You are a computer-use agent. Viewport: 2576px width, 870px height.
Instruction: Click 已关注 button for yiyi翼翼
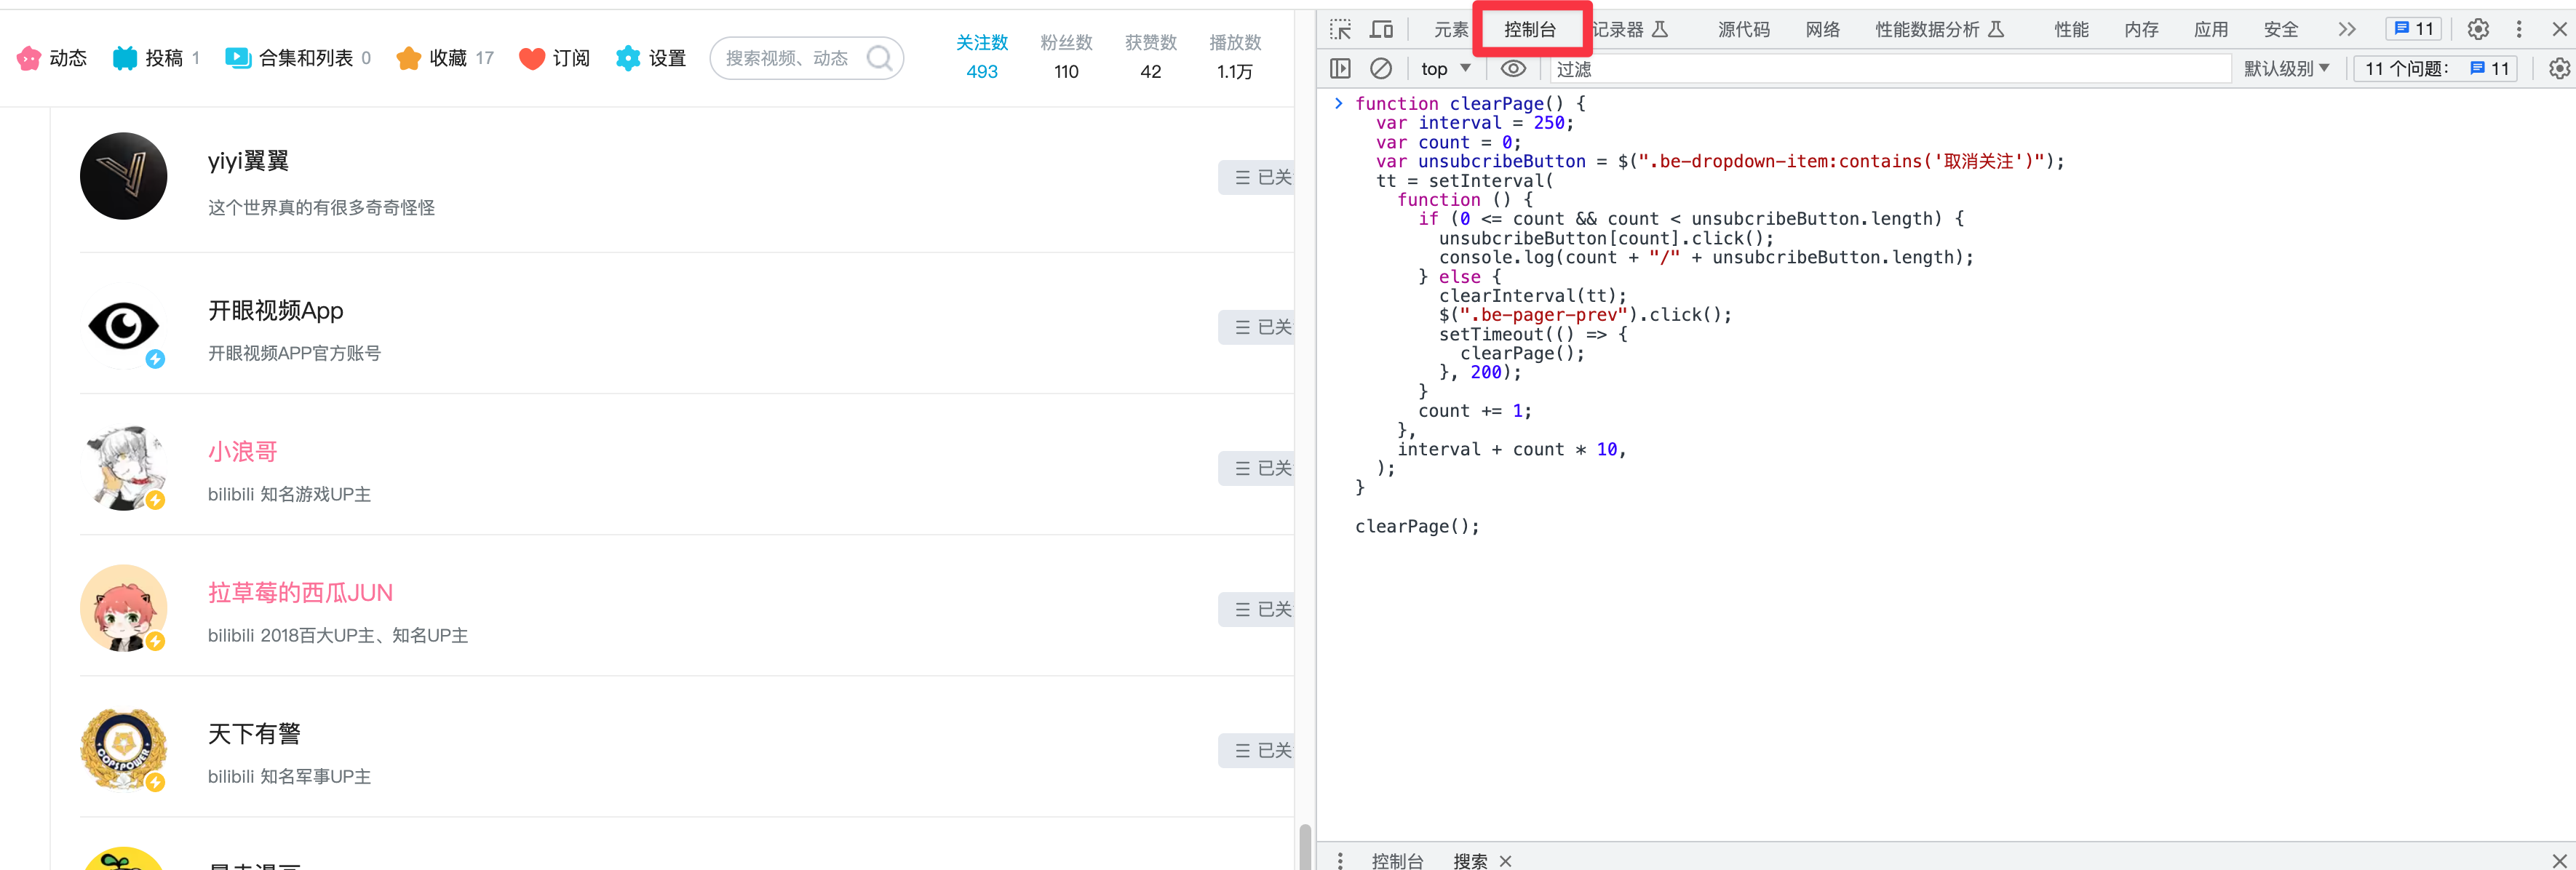(1257, 177)
